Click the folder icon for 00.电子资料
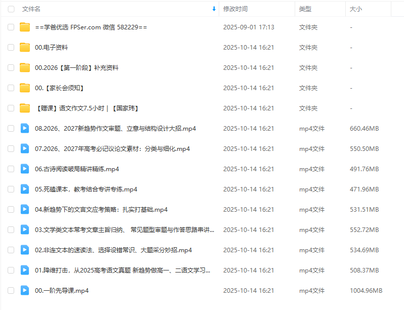This screenshot has width=404, height=310. (x=25, y=48)
